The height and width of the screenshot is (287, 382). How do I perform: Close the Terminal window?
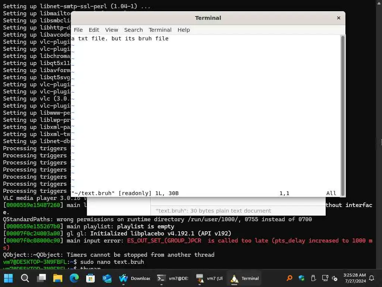(x=338, y=18)
